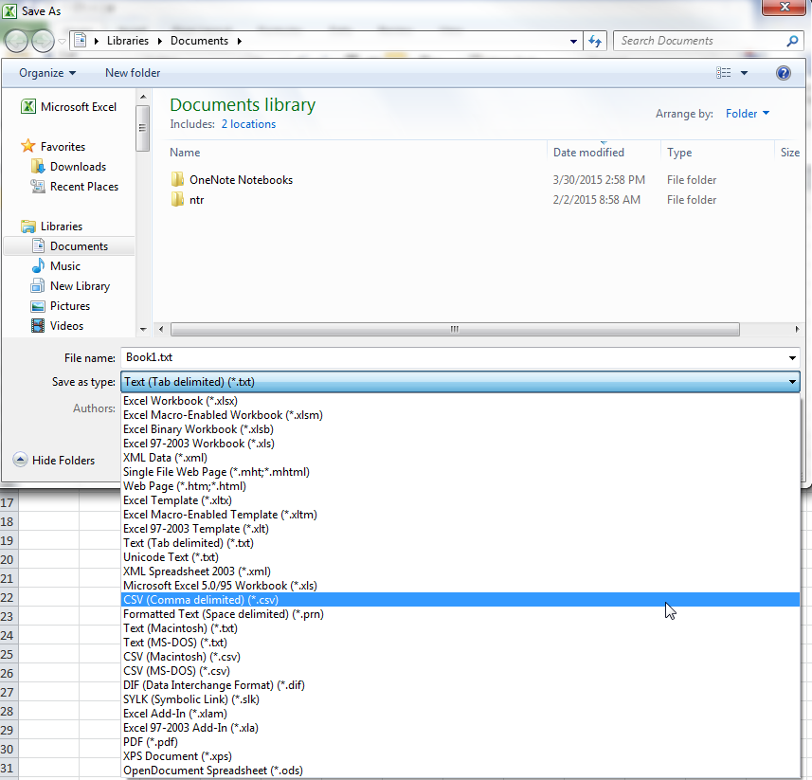Click the horizontal scrollbar in file list

coord(455,329)
